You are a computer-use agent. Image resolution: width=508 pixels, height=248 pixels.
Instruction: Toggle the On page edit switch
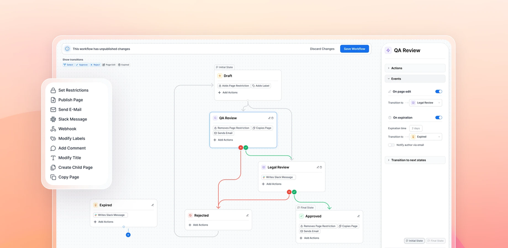(439, 92)
